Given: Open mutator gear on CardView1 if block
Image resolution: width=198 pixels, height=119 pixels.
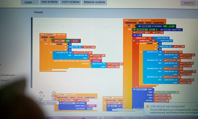Looking at the screenshot, I should coord(45,40).
